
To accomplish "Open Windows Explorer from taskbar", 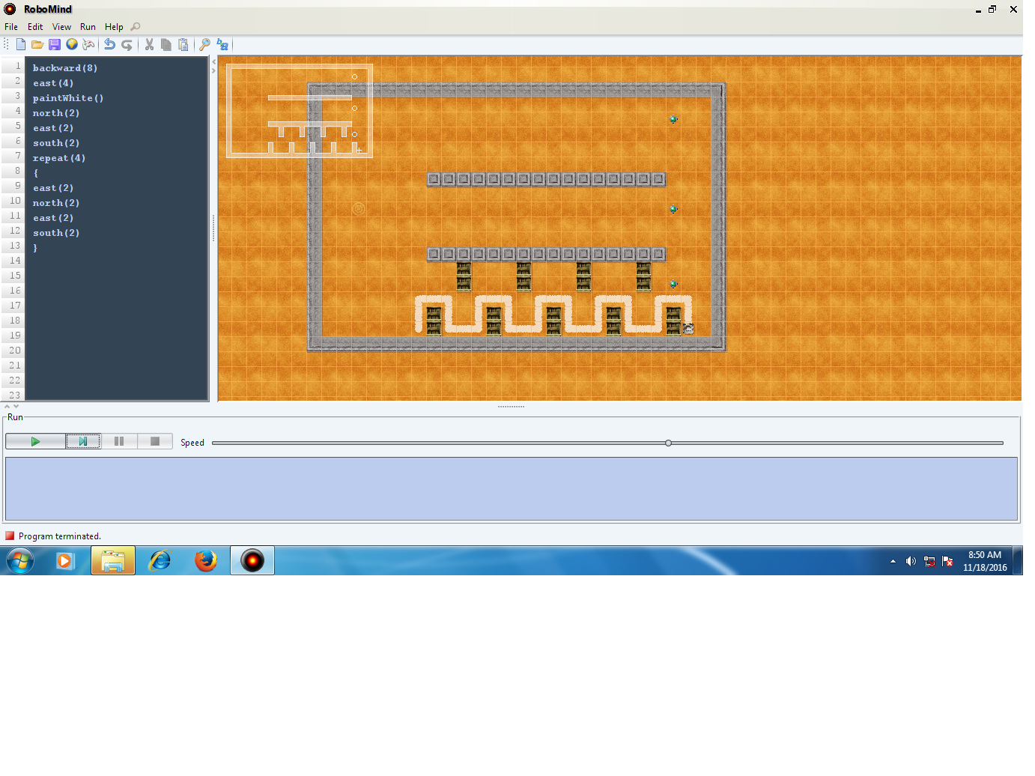I will [113, 560].
